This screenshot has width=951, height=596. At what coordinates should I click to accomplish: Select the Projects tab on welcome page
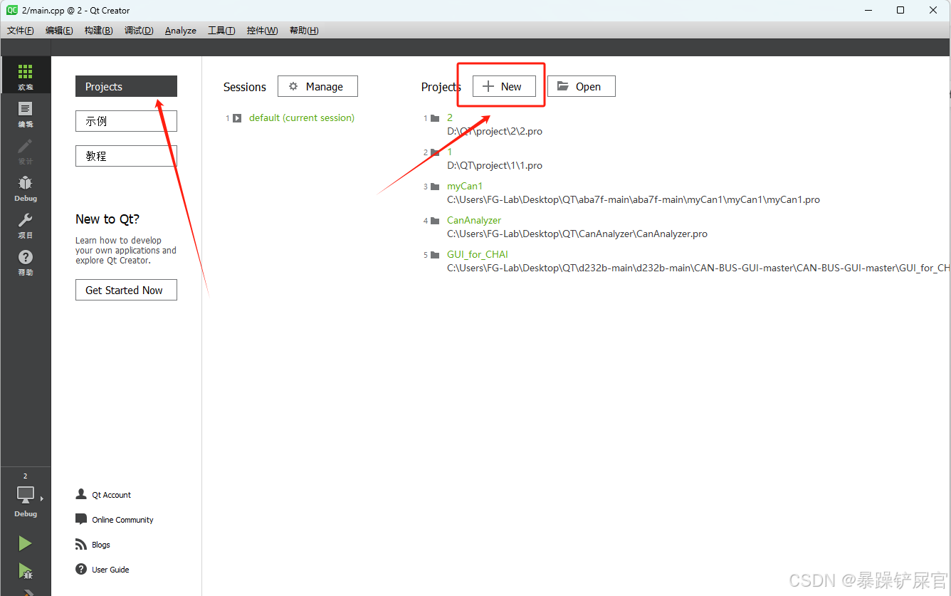126,86
